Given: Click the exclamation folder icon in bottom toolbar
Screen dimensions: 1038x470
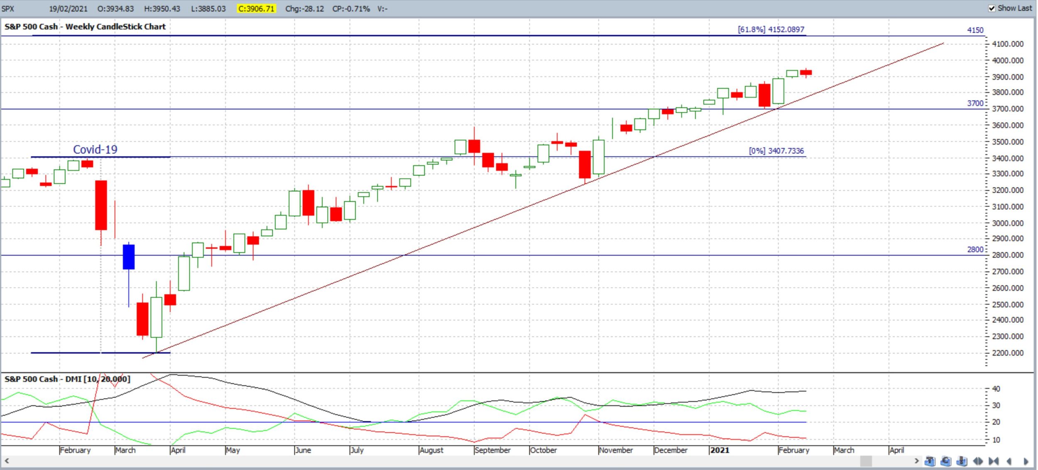Looking at the screenshot, I should tap(962, 461).
